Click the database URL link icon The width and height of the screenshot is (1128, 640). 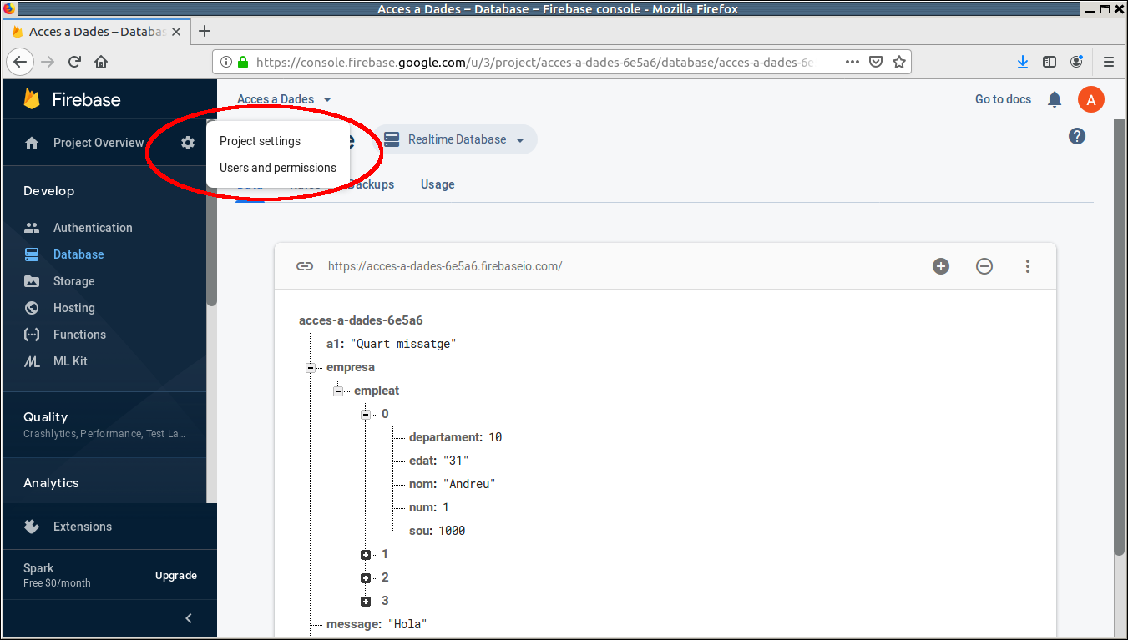(x=305, y=266)
